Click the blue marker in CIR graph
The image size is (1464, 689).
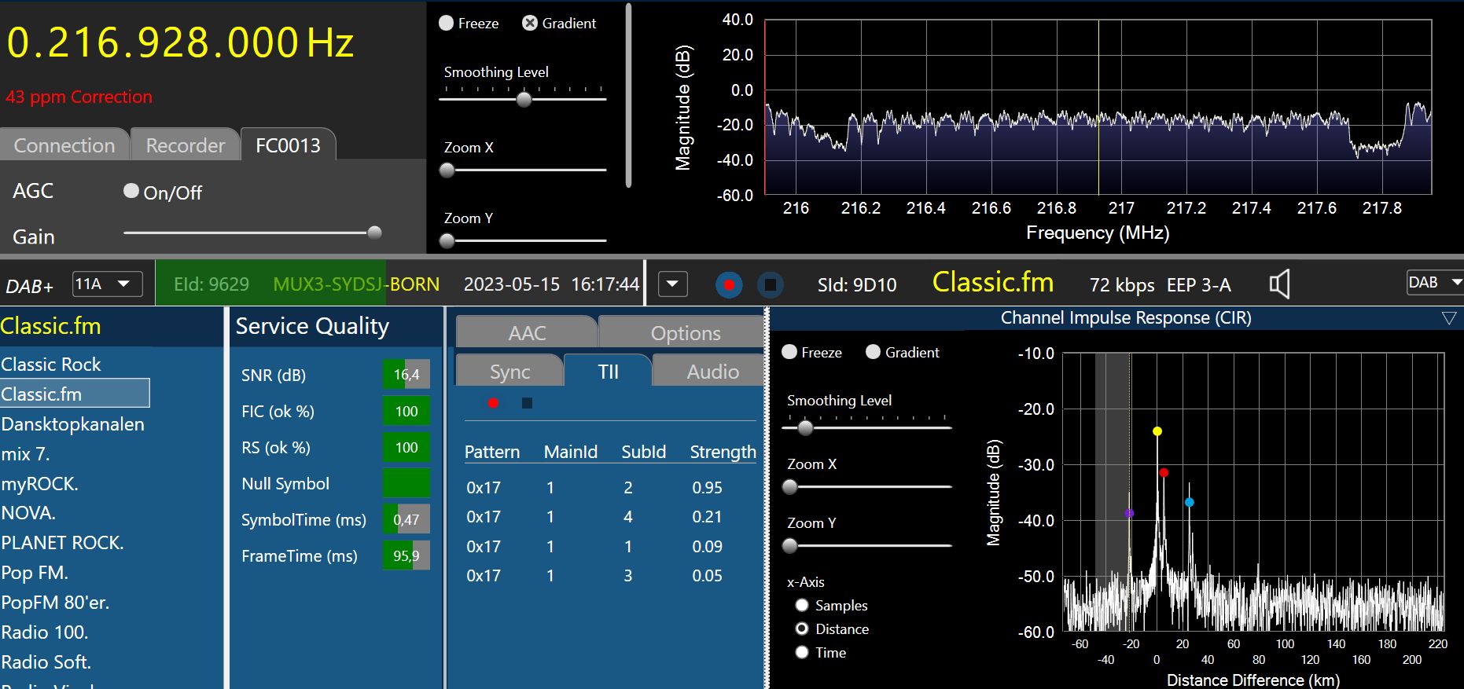coord(1189,502)
